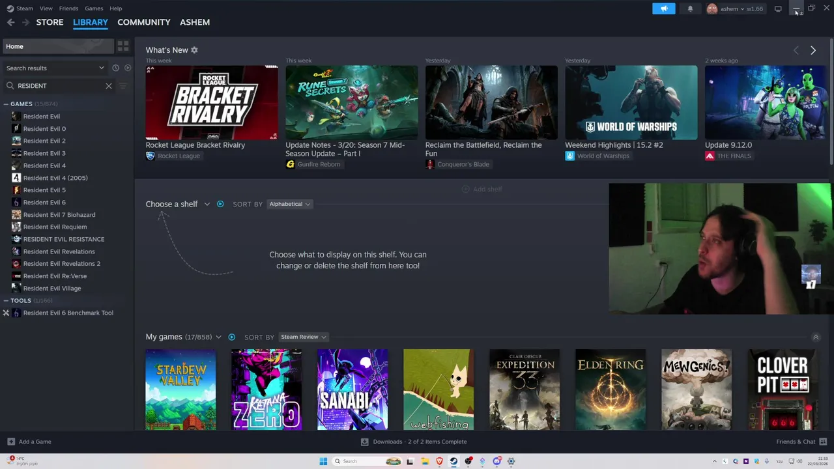Expand the Choose a shelf dropdown
Screen dimensions: 834x469
(x=207, y=204)
